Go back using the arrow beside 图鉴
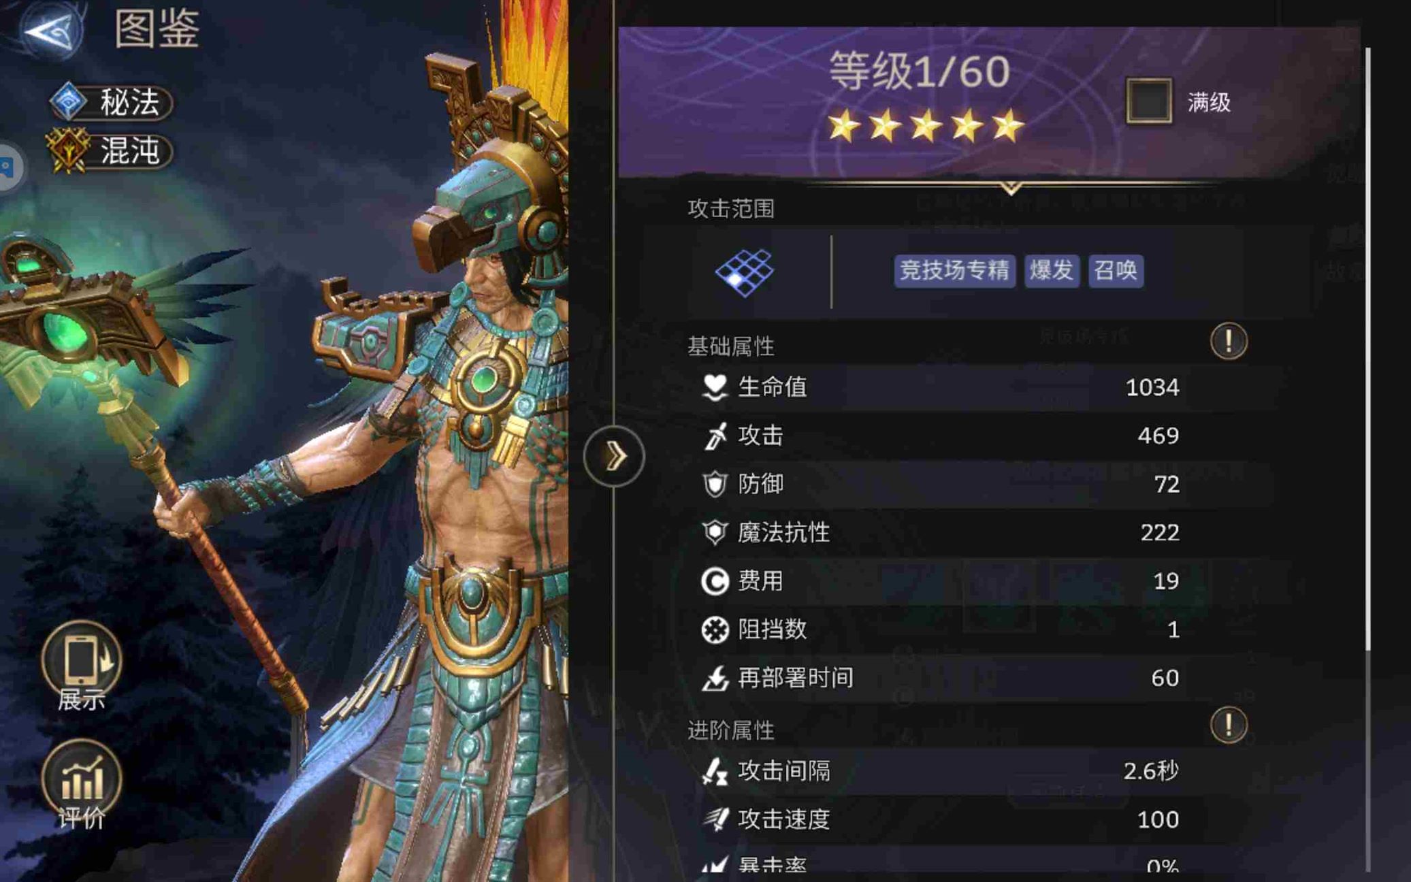Viewport: 1411px width, 882px height. click(x=50, y=30)
